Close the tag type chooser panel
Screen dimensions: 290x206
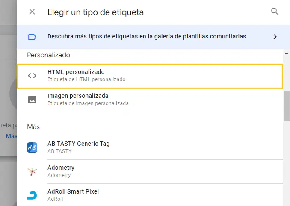pos(32,12)
